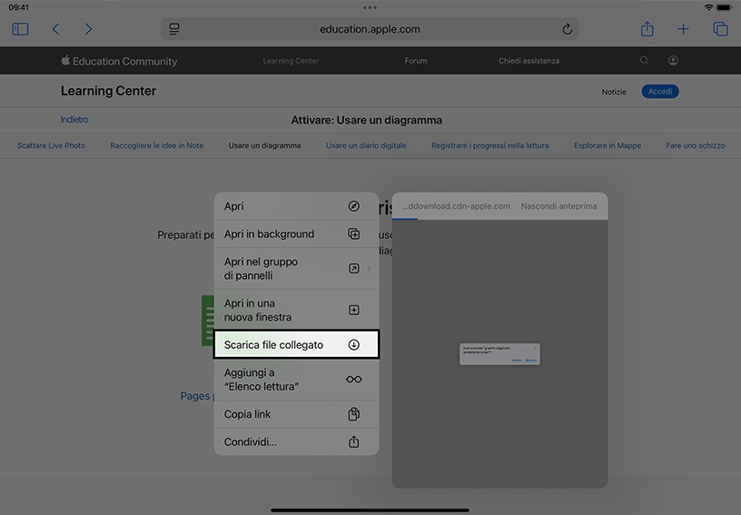
Task: Click the Accedi button
Action: point(660,92)
